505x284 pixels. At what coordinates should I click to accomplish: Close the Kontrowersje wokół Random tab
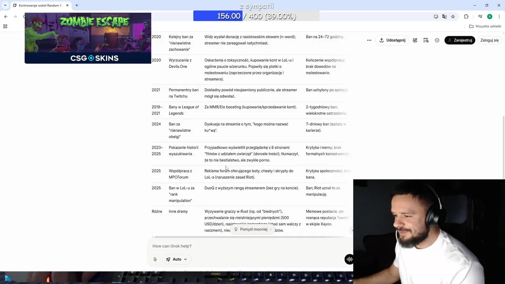coord(67,6)
